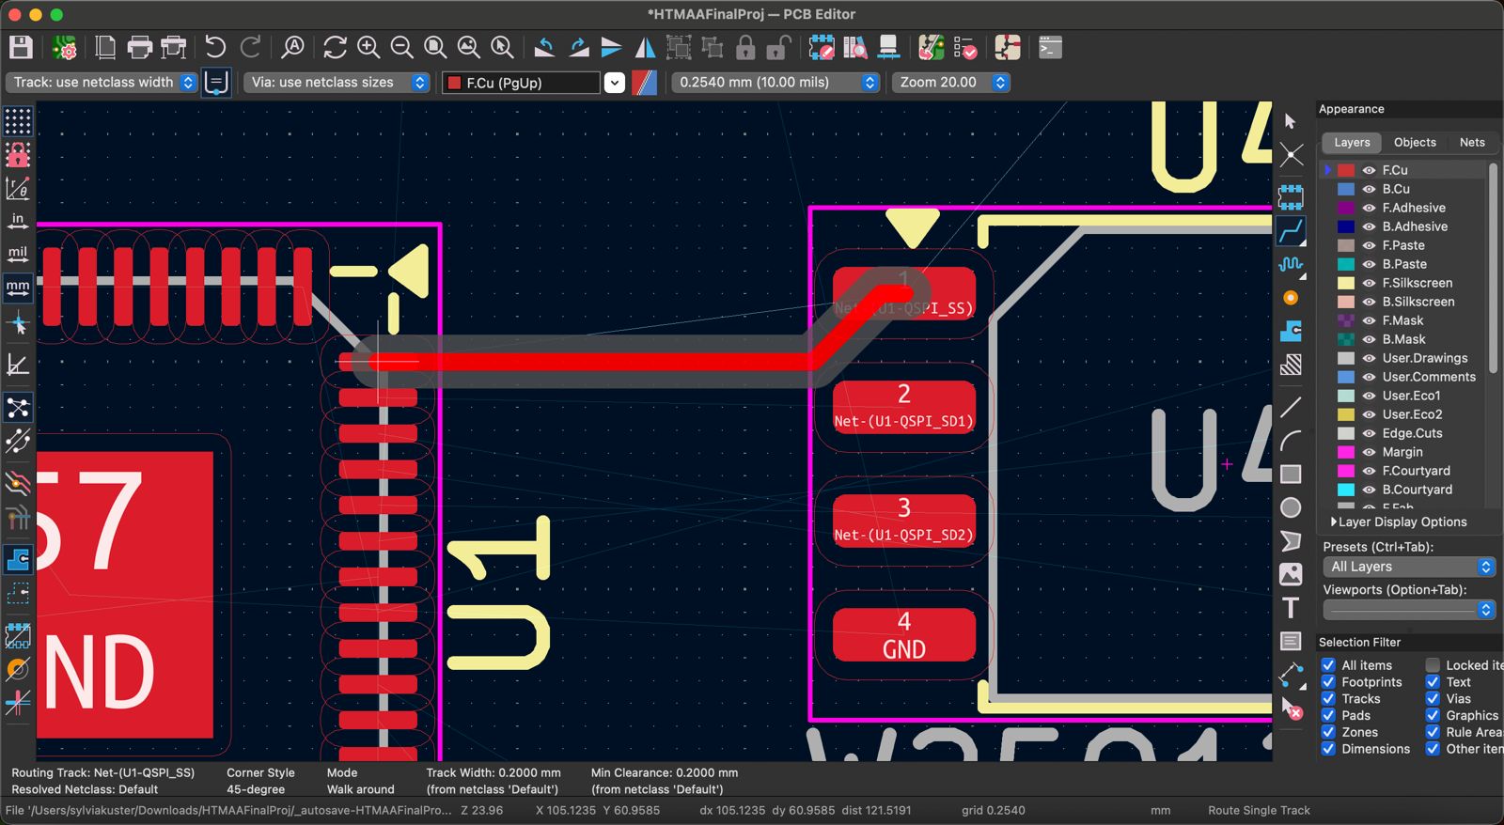The width and height of the screenshot is (1504, 825).
Task: Toggle the Tracks selection filter checkbox
Action: coord(1328,699)
